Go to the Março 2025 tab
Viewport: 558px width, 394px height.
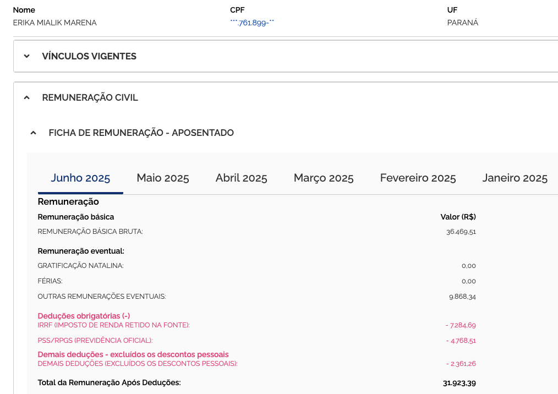(324, 178)
